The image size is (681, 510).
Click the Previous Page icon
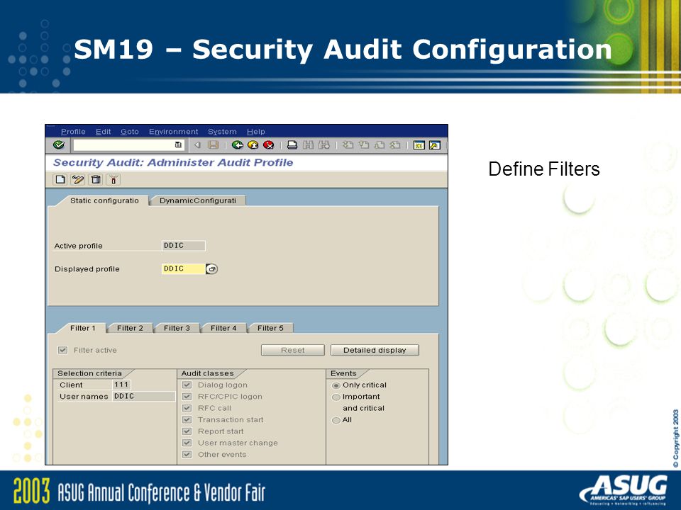[364, 144]
